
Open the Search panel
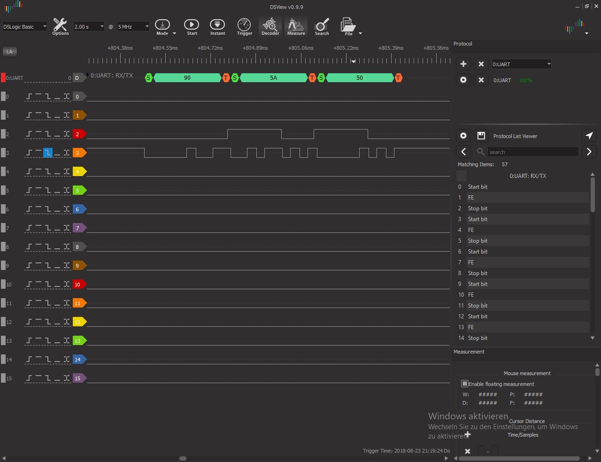click(322, 27)
